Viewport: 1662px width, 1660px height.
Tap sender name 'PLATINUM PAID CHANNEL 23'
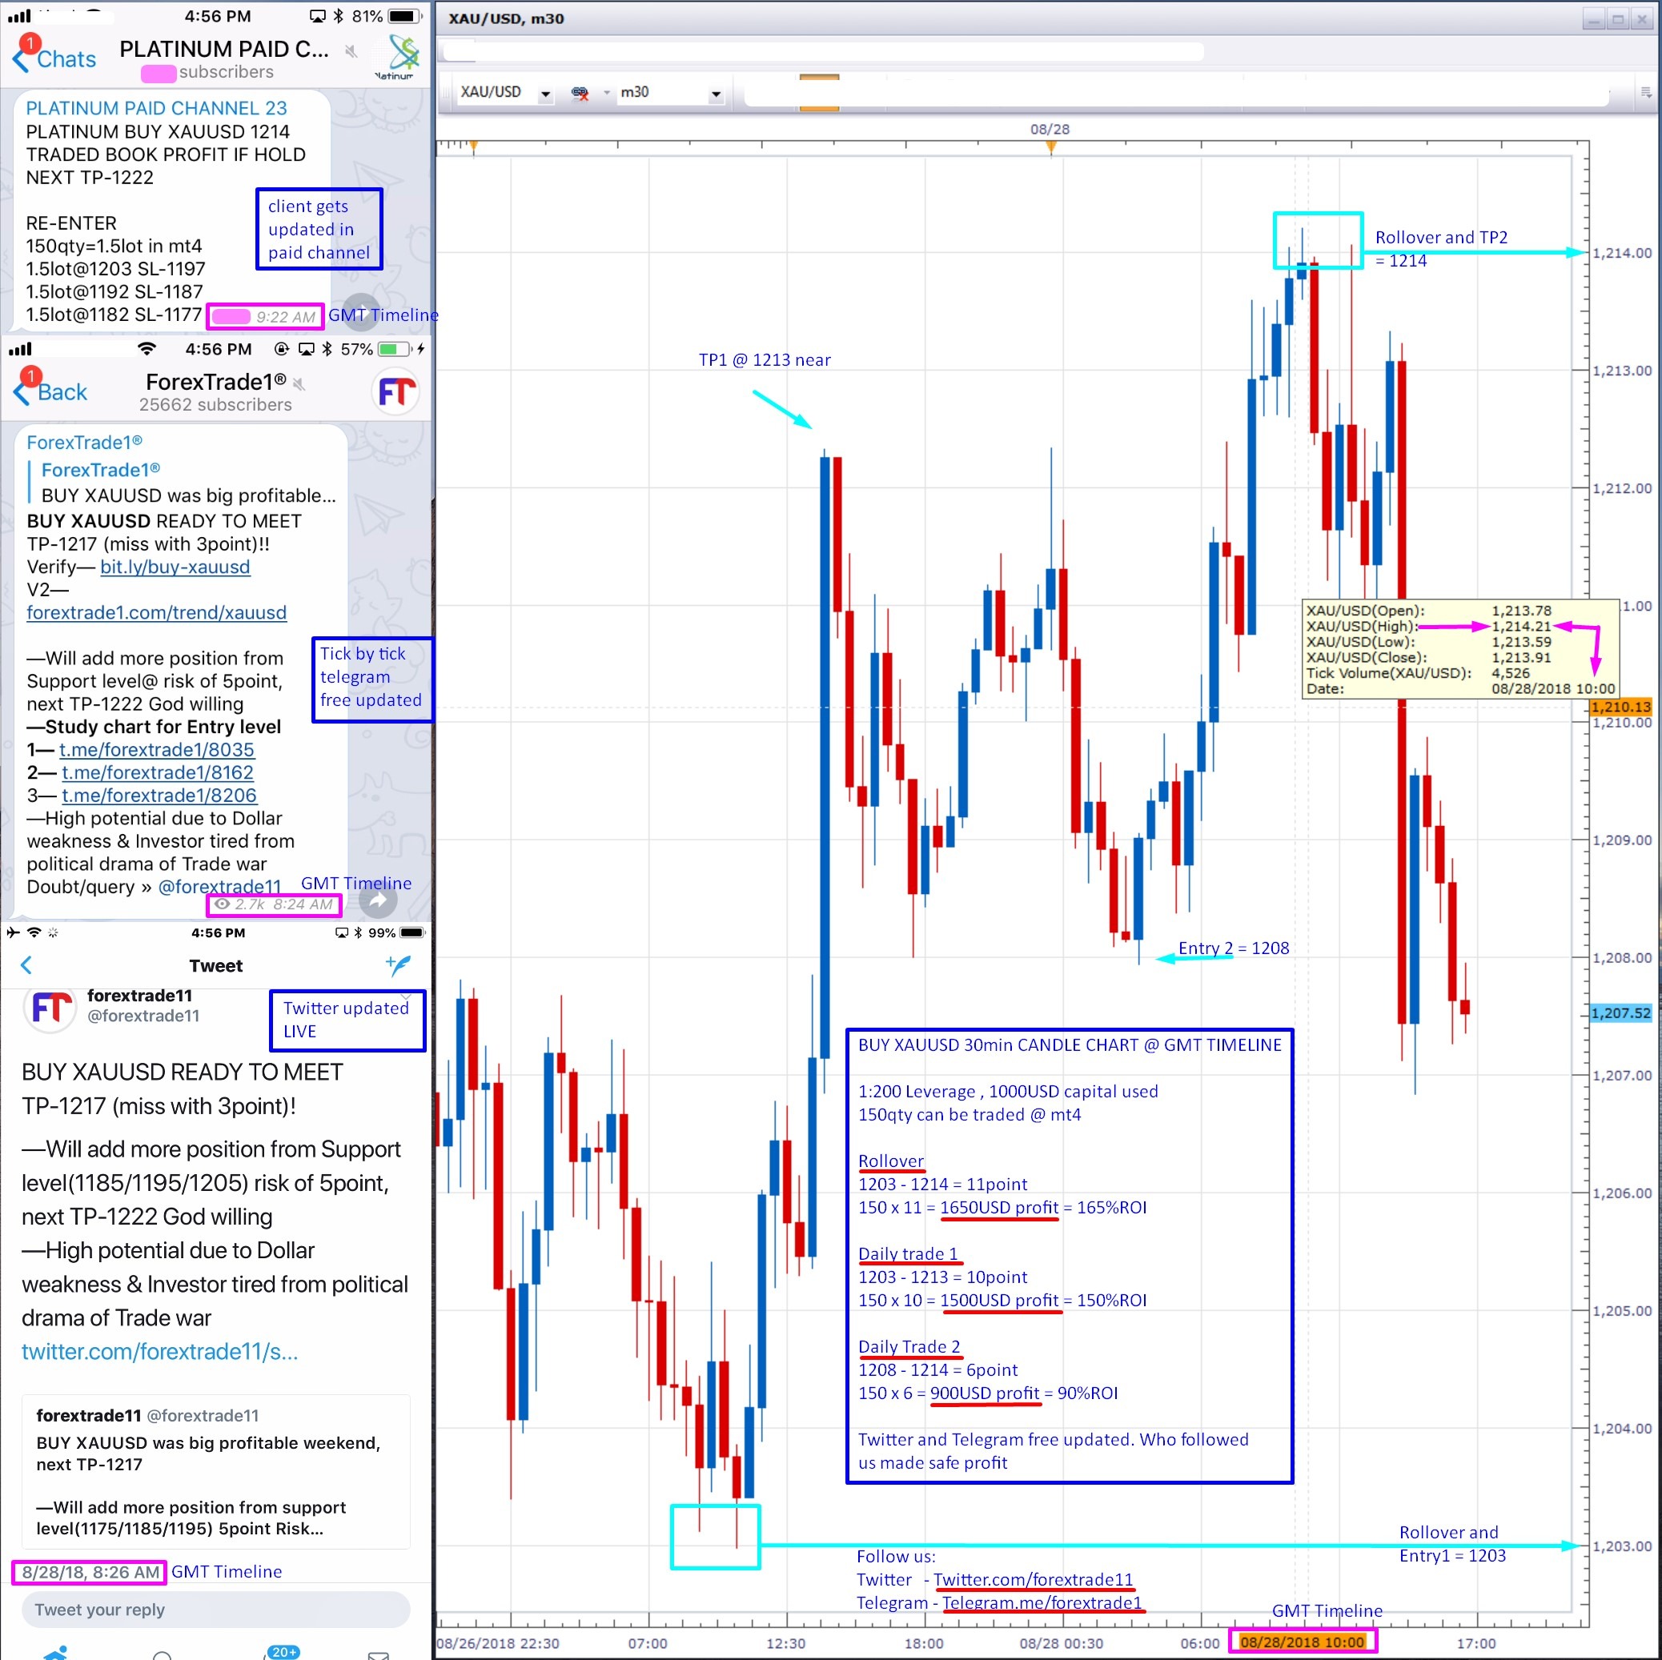tap(157, 108)
